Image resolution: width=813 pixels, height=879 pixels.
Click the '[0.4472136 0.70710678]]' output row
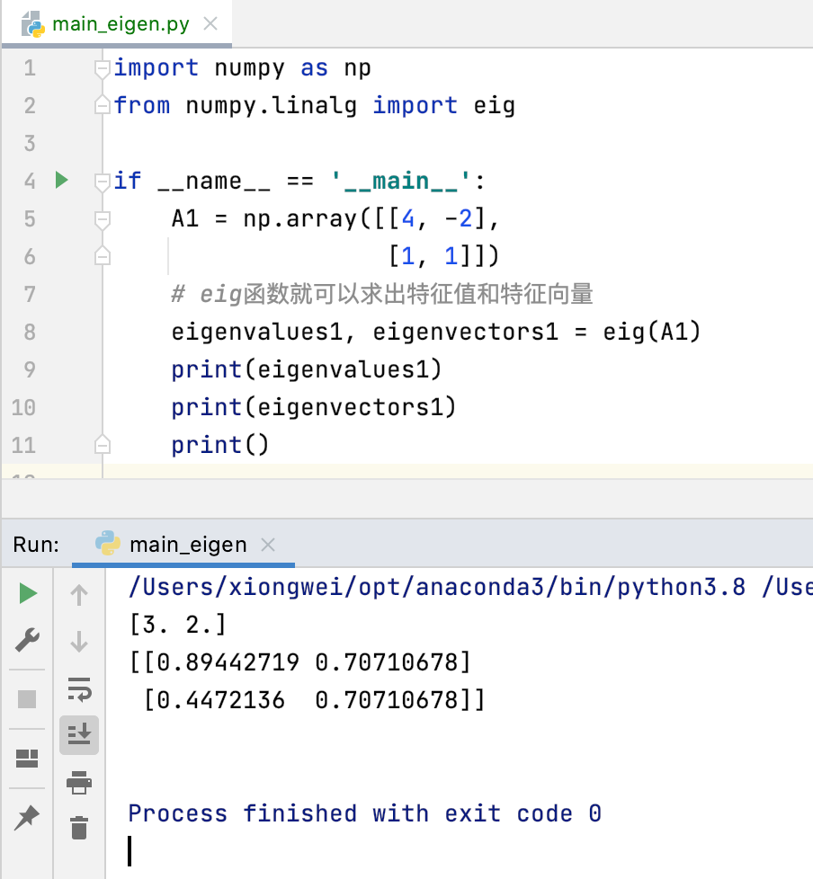[314, 700]
